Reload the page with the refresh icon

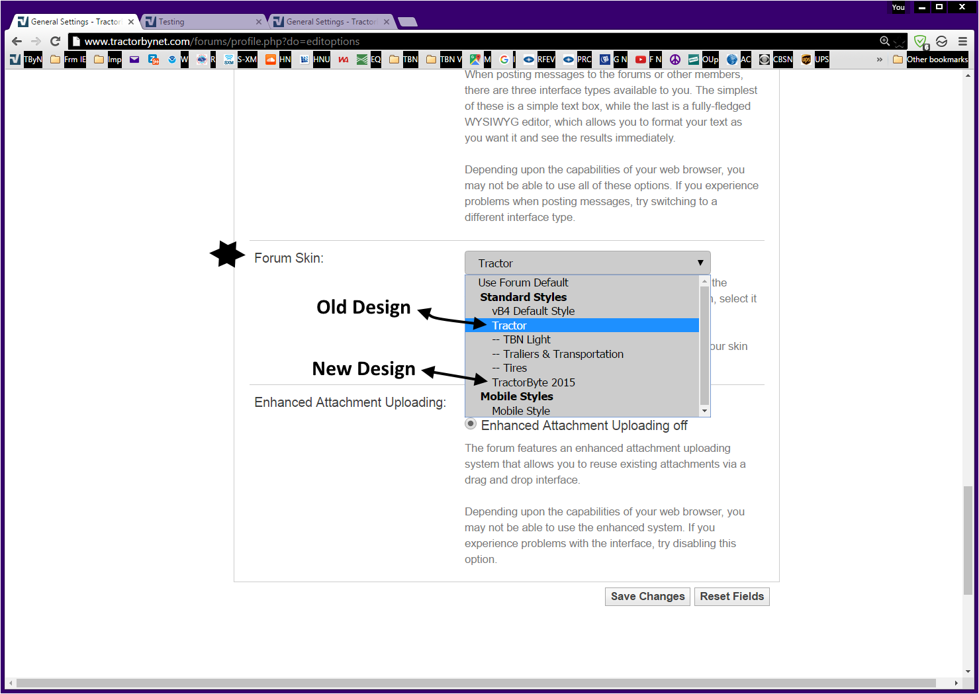(56, 41)
